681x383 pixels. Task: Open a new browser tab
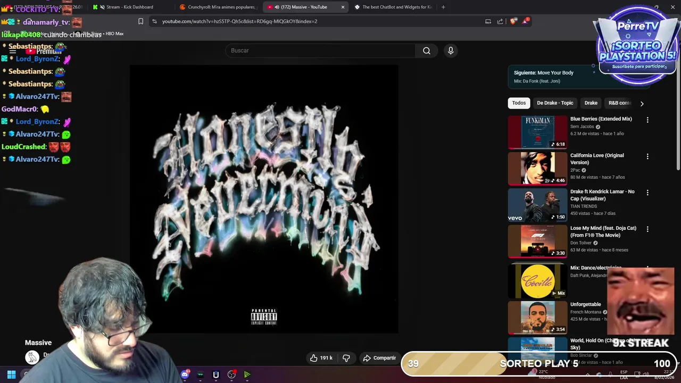pyautogui.click(x=443, y=7)
